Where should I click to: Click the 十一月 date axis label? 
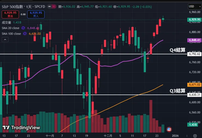(50, 136)
